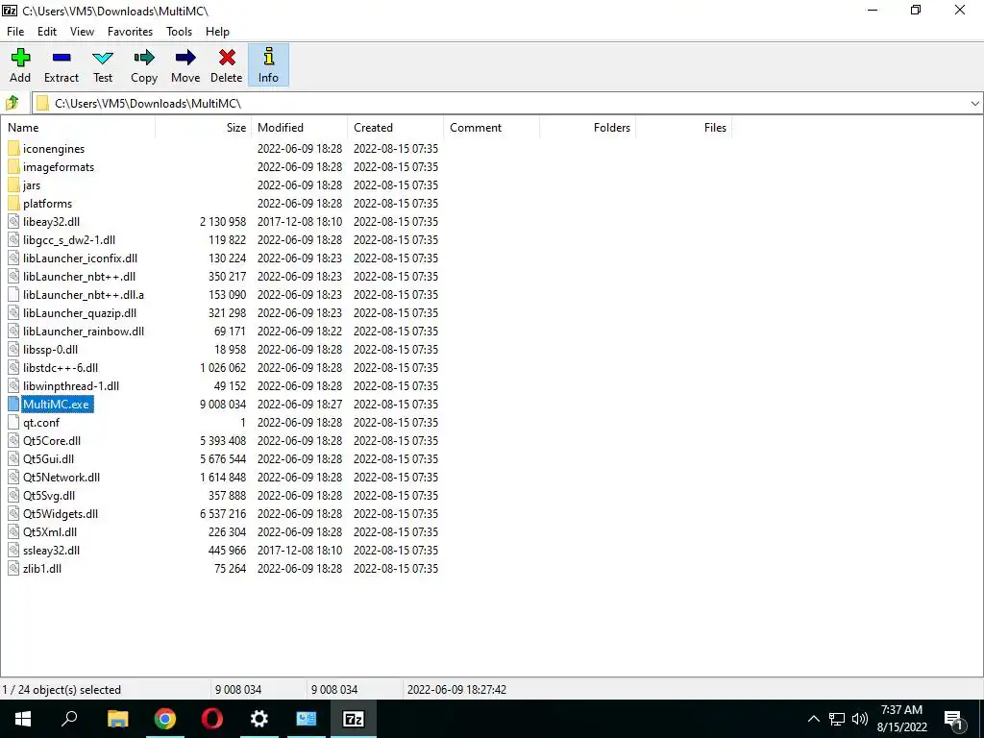This screenshot has height=738, width=984.
Task: Launch Chrome from taskbar
Action: (x=164, y=719)
